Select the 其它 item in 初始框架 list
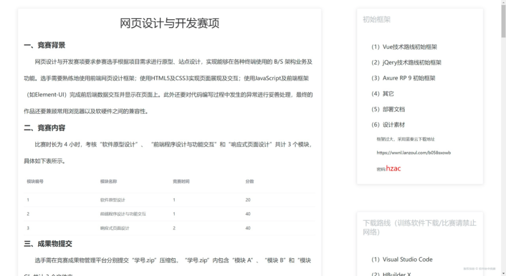506x276 pixels. tap(387, 93)
